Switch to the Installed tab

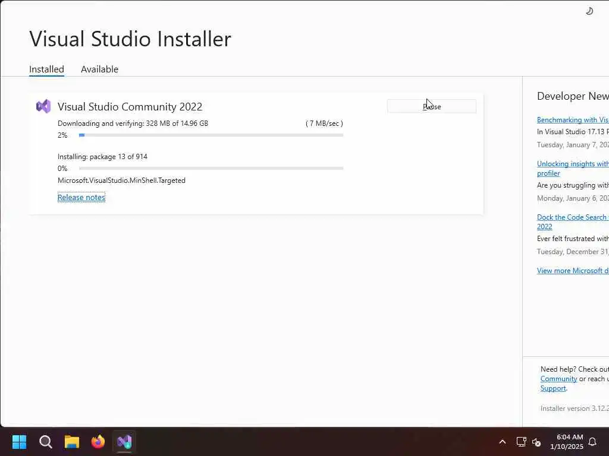46,69
